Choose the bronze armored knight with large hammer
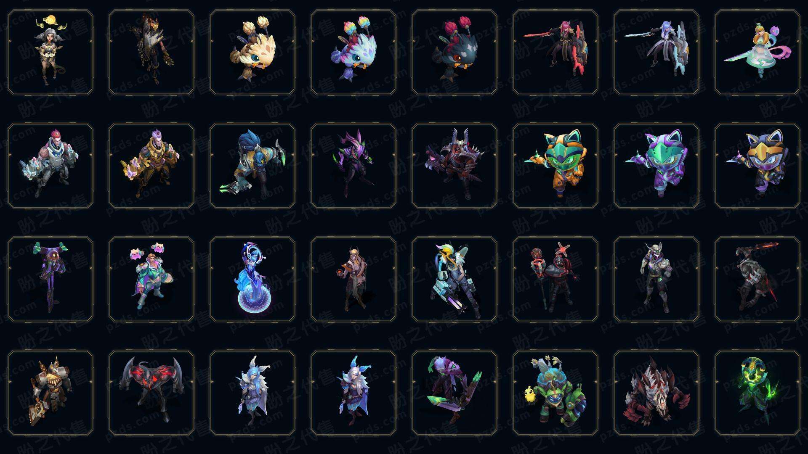Viewport: 808px width, 454px height. coord(50,393)
